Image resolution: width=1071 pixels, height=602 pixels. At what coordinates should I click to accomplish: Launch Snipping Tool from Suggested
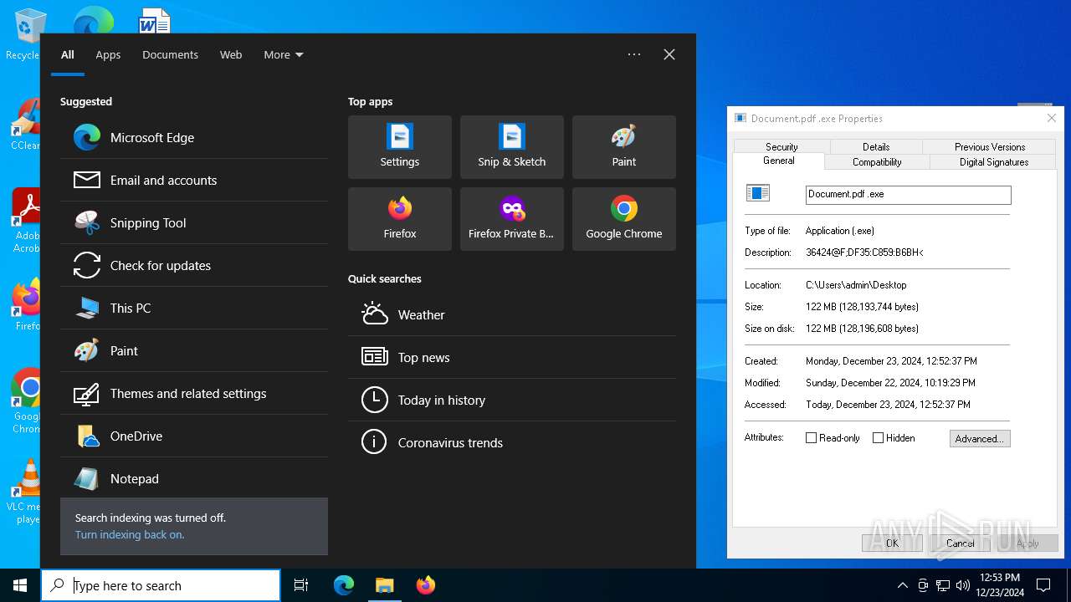click(x=194, y=222)
